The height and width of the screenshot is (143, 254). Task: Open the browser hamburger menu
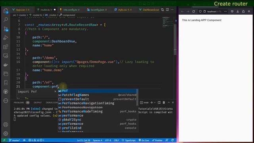pos(249,12)
